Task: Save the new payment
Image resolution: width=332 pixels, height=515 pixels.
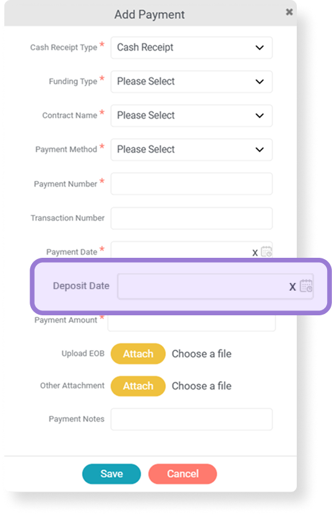Action: (112, 474)
